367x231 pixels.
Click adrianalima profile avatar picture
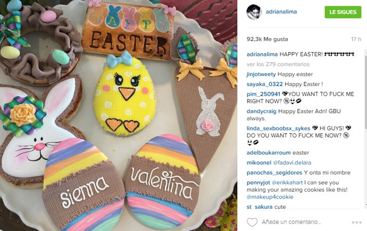[x=254, y=12]
